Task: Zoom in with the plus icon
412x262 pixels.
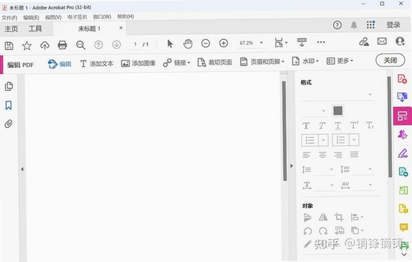Action: (224, 43)
